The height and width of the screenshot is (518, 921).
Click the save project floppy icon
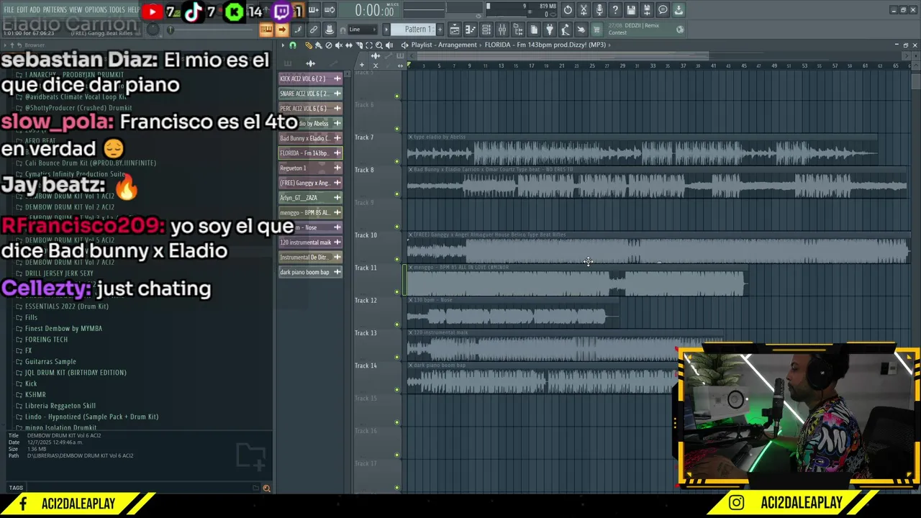click(x=631, y=10)
